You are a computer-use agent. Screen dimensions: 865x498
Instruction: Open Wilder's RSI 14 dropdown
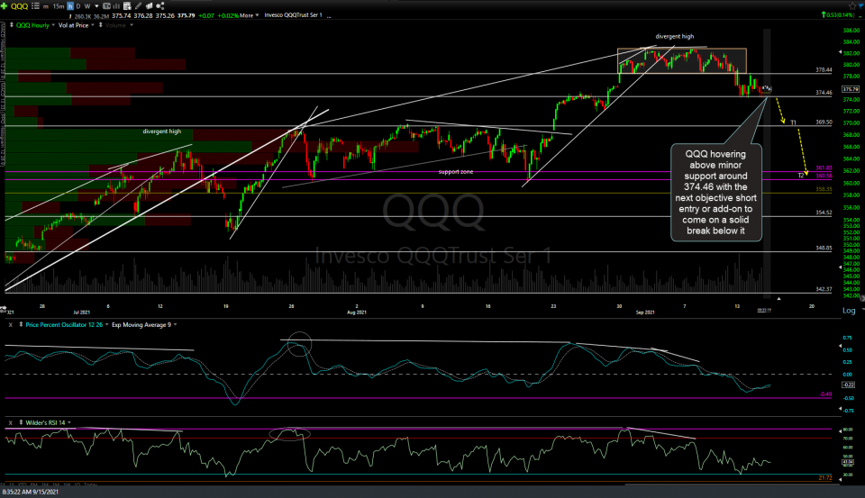point(69,423)
